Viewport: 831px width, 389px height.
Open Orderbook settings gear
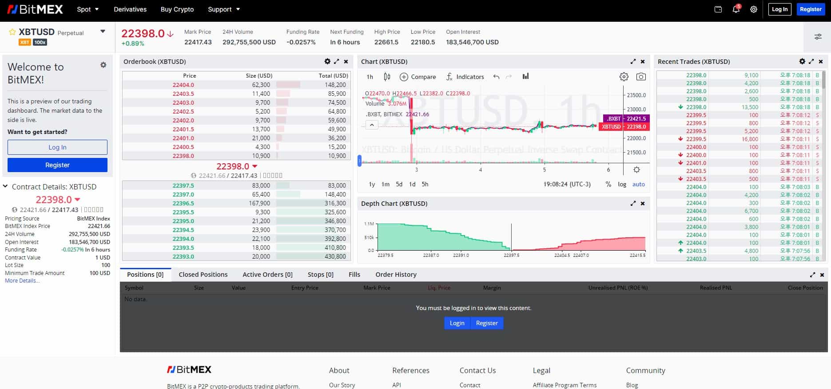click(x=327, y=62)
